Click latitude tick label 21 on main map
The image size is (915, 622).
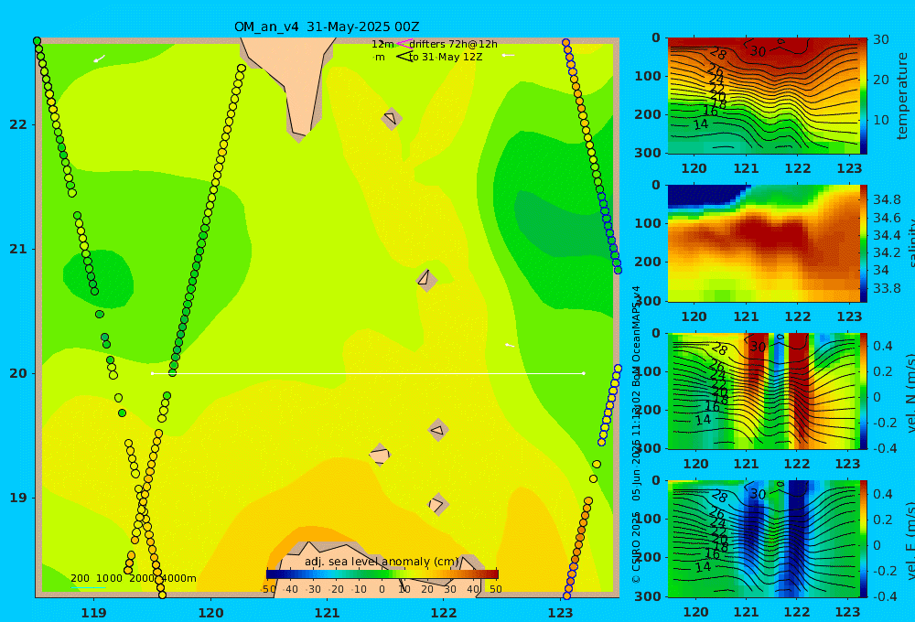(18, 249)
